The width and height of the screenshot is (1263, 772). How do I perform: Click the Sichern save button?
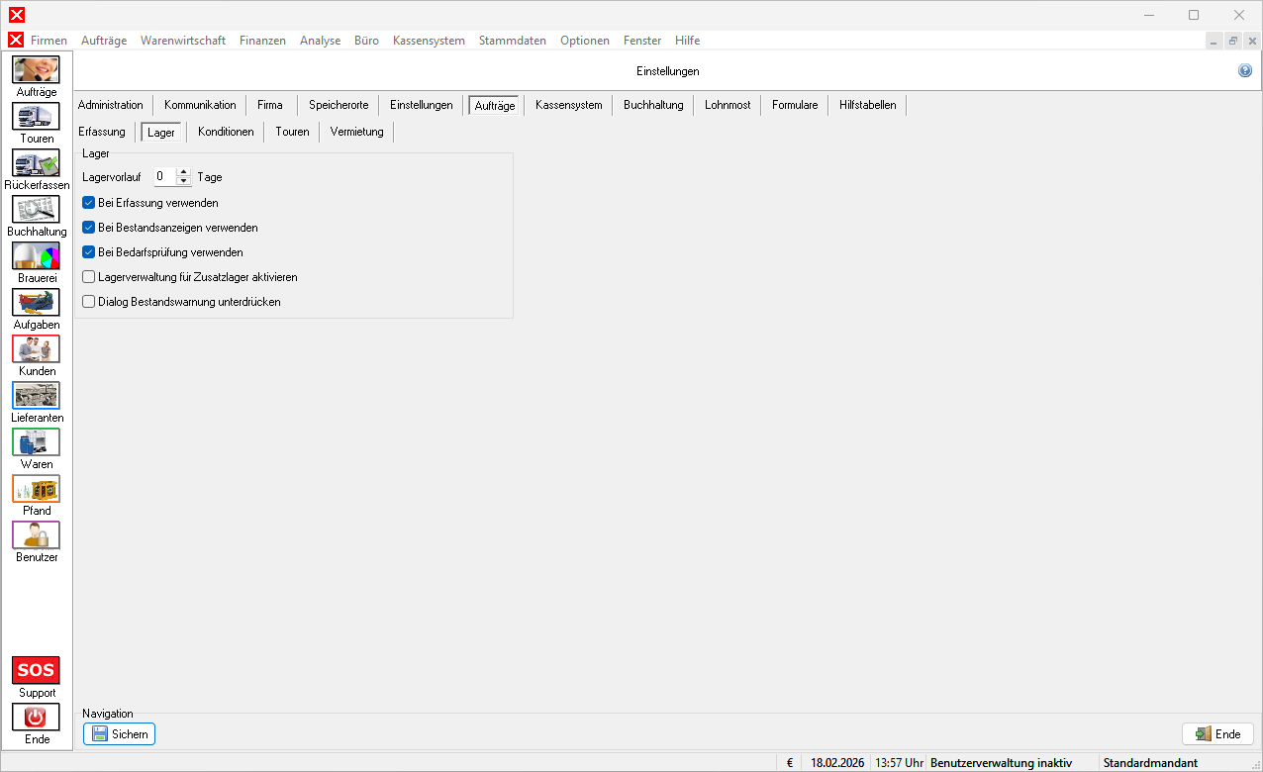tap(119, 734)
